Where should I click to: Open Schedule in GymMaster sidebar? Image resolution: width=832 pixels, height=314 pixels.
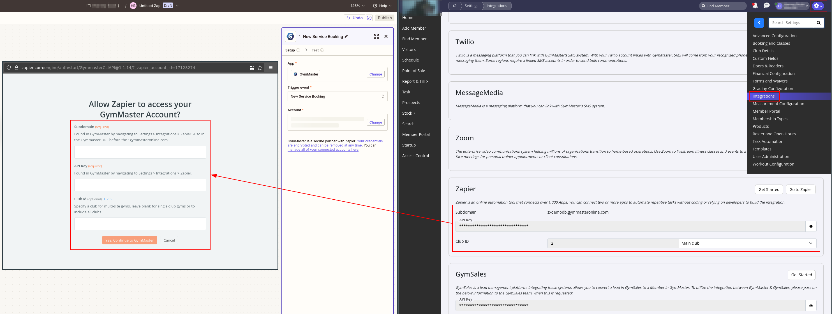coord(410,60)
